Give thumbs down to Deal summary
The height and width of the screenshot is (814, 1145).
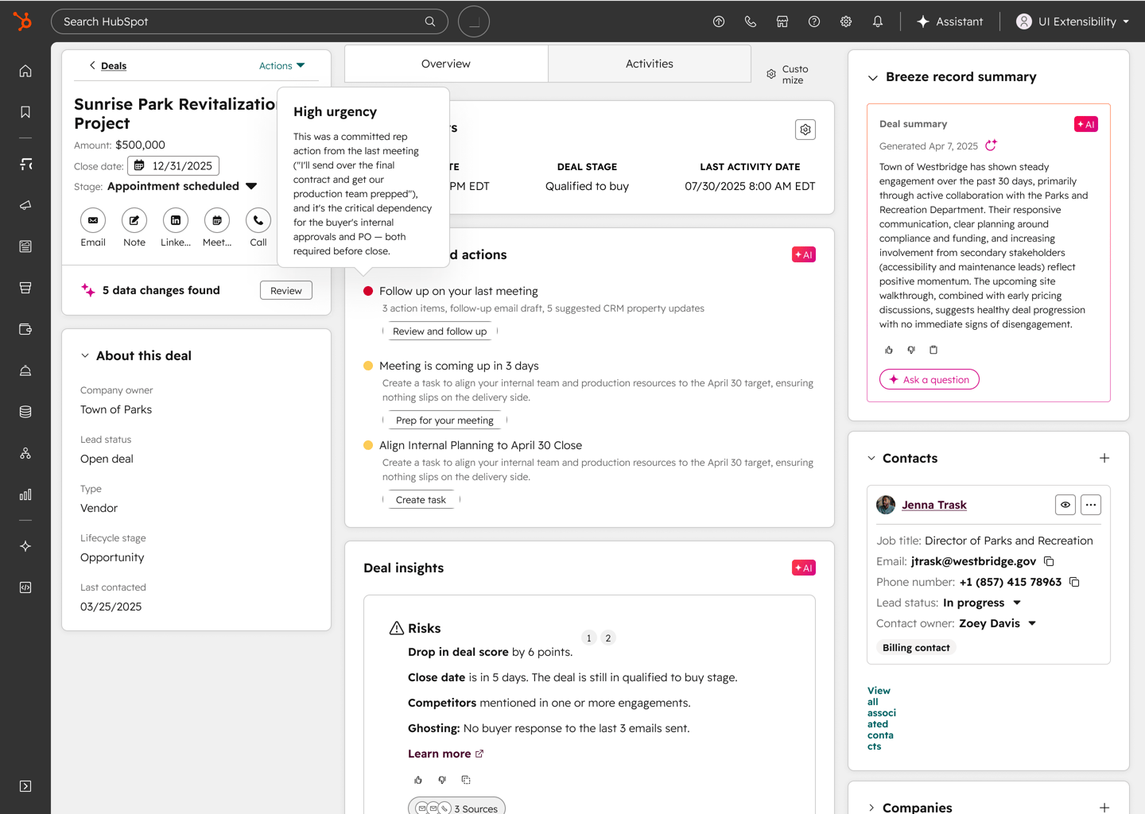click(911, 350)
